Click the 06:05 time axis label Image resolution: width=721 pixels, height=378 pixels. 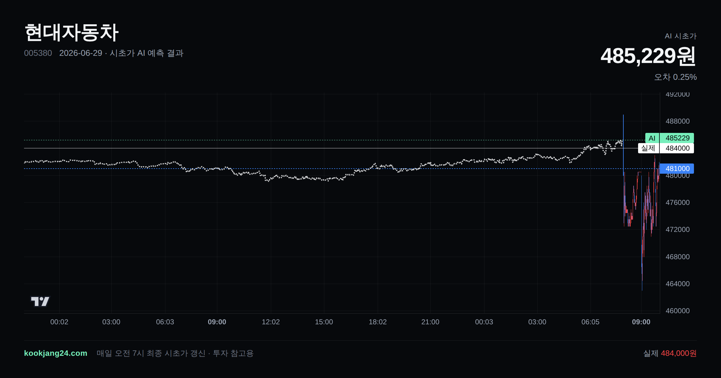pos(590,322)
